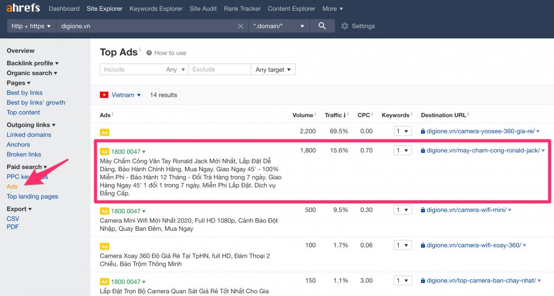Click the Ad badge in the camera-yoosee row
The height and width of the screenshot is (296, 554).
tap(104, 132)
